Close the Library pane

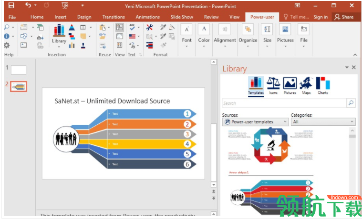(354, 67)
